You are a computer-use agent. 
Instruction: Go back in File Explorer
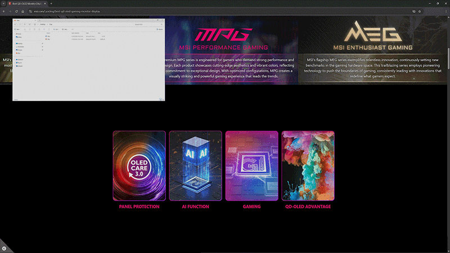(15, 24)
